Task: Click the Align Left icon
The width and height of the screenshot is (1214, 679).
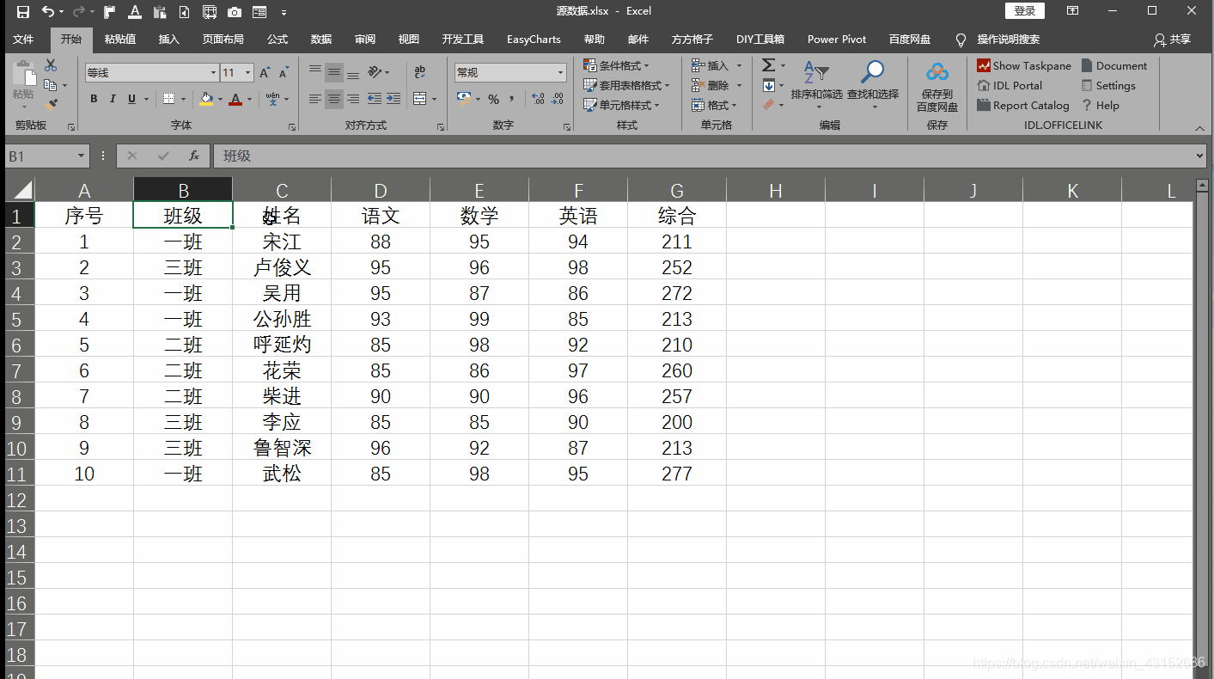Action: click(315, 99)
